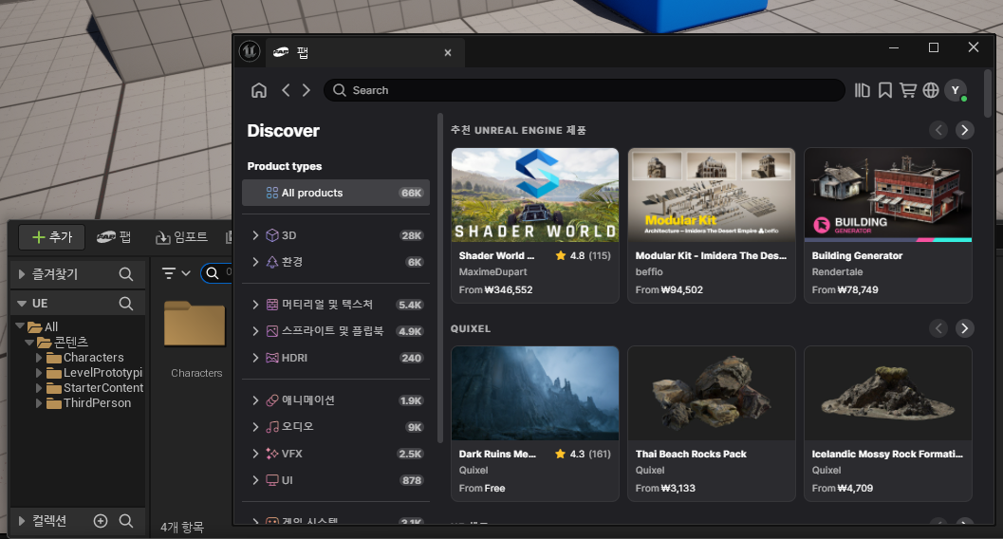
Task: Open the shopping cart in Fab
Action: 908,90
